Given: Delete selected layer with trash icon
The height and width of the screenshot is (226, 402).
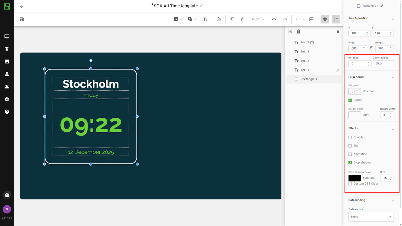Looking at the screenshot, I should tap(338, 31).
